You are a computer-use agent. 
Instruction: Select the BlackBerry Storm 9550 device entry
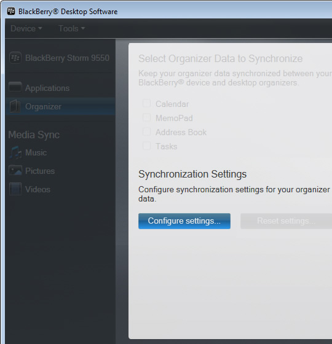click(67, 58)
